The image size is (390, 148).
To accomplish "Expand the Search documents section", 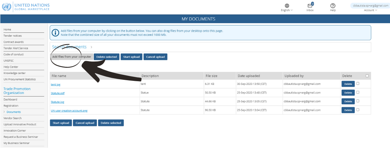I will coord(72,47).
